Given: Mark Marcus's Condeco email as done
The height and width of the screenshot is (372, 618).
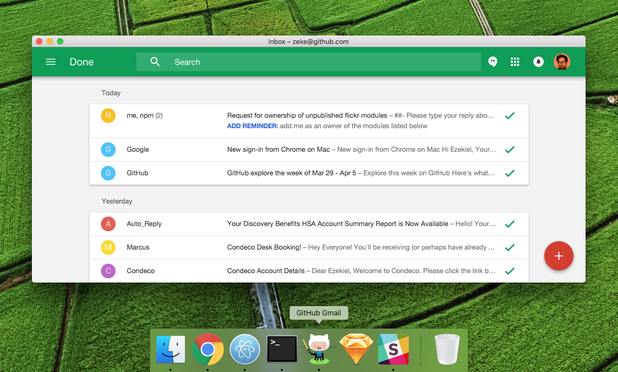Looking at the screenshot, I should [x=510, y=247].
